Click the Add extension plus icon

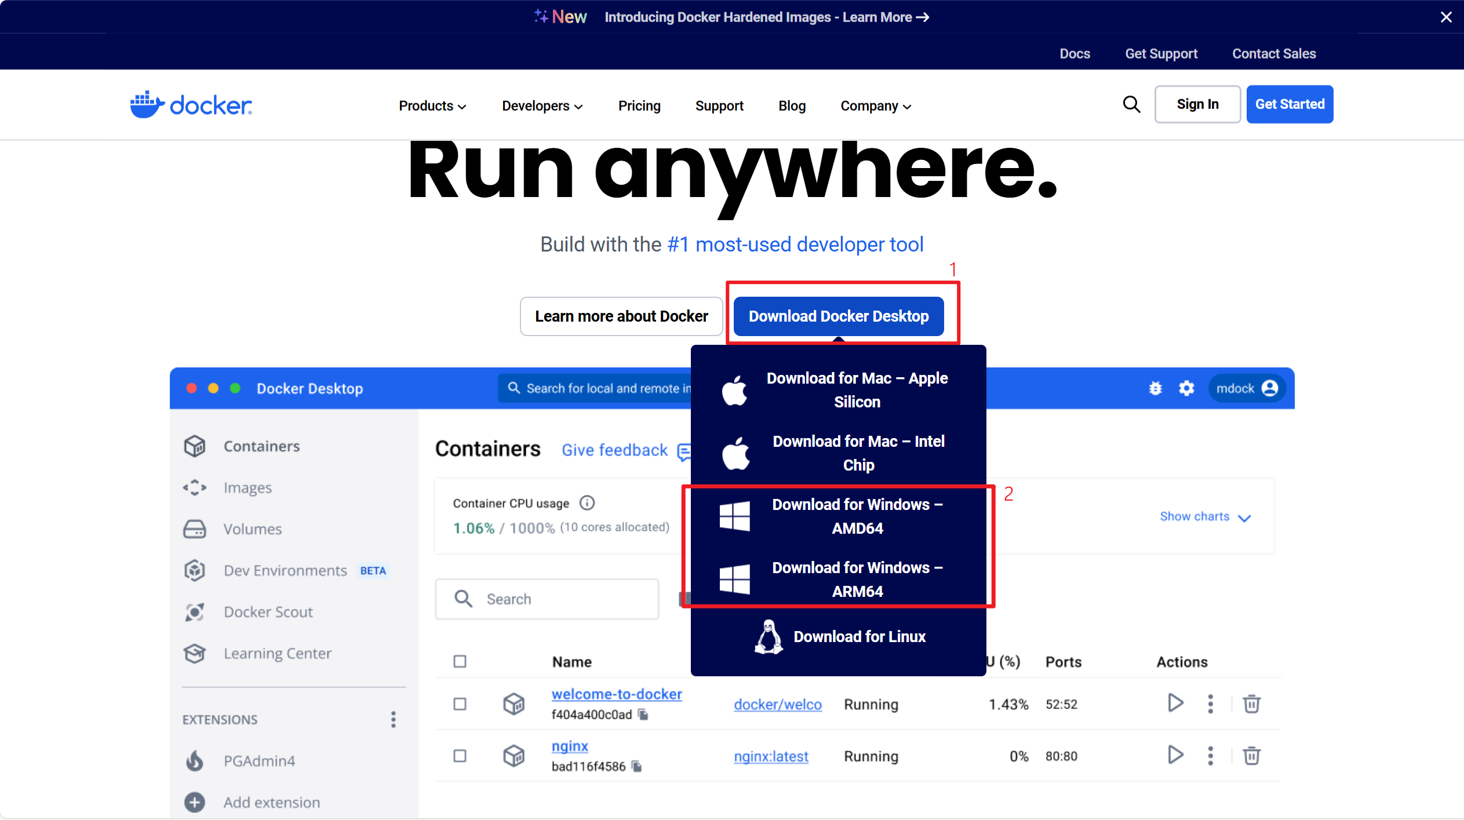195,803
